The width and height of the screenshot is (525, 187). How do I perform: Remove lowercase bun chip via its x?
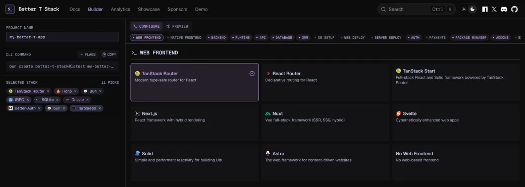pyautogui.click(x=64, y=108)
